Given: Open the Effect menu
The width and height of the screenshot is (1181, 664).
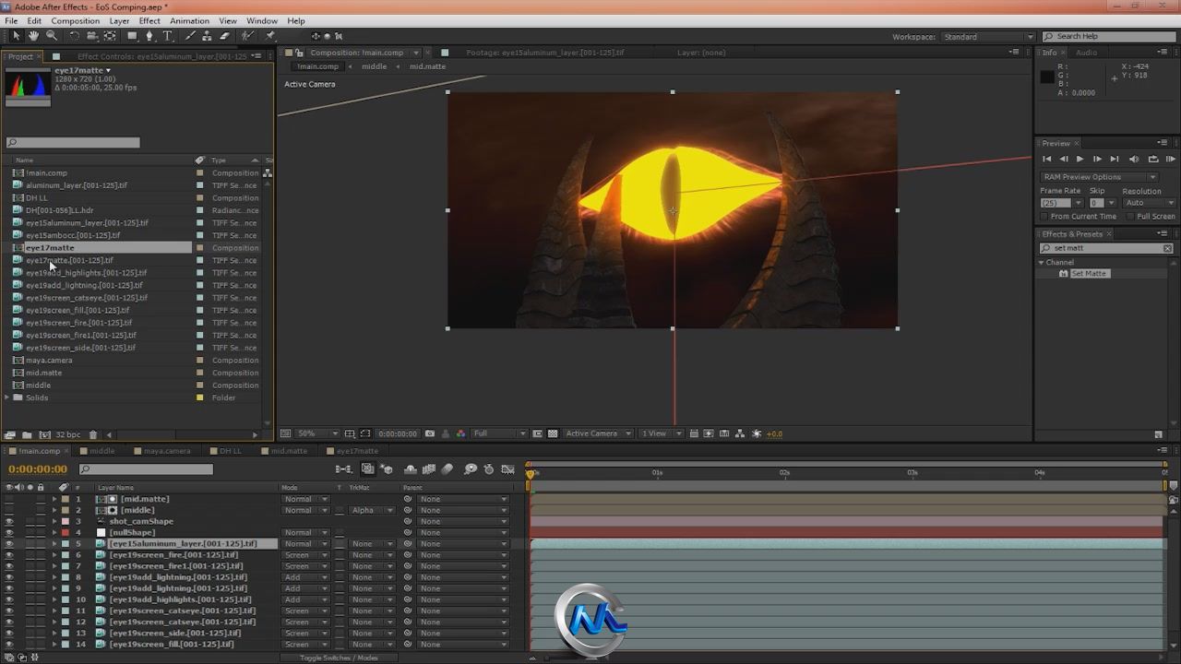Looking at the screenshot, I should [149, 20].
